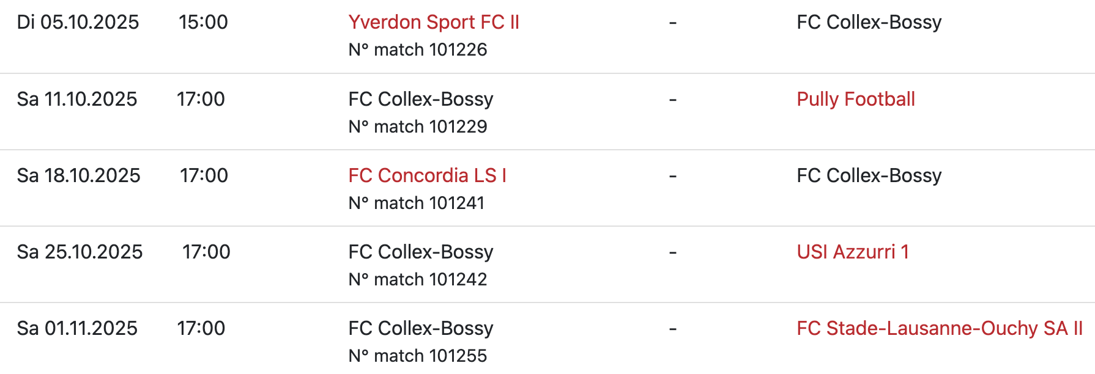Click match number 101242
1095x374 pixels.
(x=417, y=279)
